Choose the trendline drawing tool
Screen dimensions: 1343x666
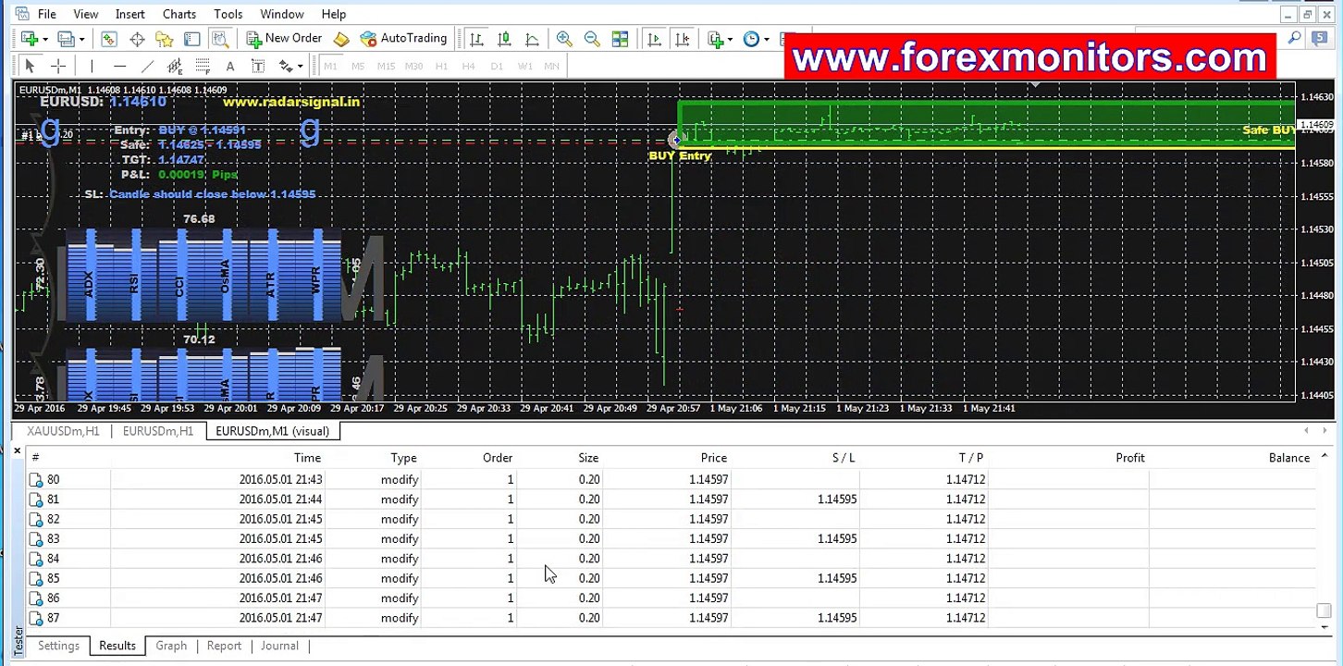pos(147,66)
